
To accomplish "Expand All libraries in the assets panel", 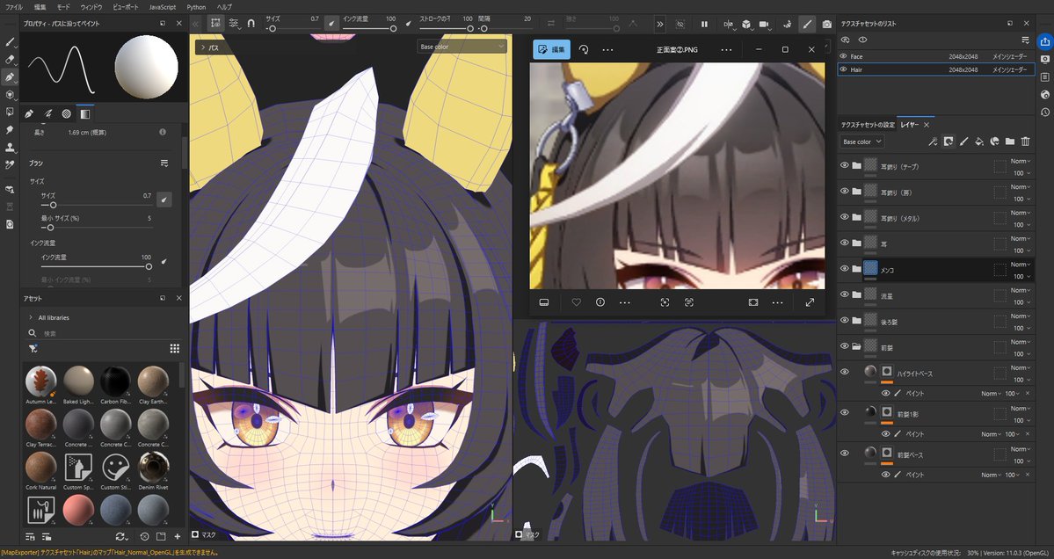I will click(x=31, y=317).
